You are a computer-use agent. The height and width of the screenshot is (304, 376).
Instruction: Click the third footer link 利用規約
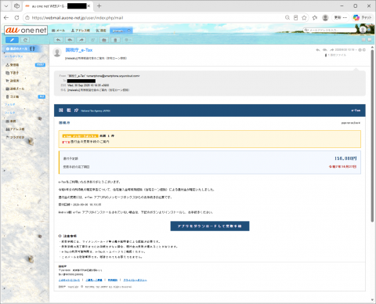pyautogui.click(x=113, y=280)
